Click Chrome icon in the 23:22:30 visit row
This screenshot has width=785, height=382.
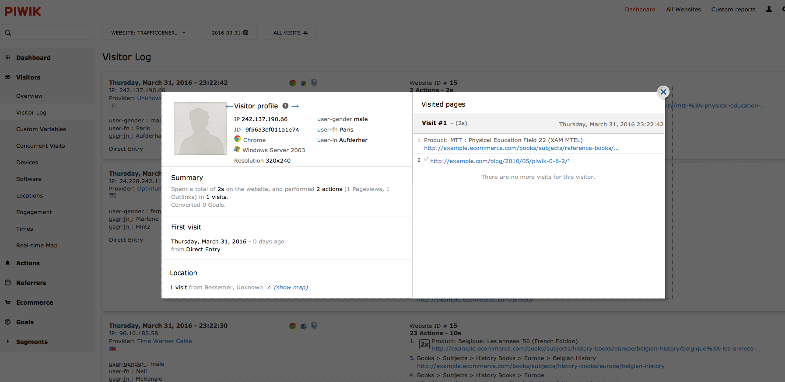coord(293,326)
